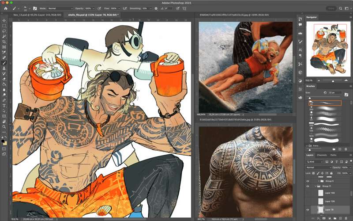Image resolution: width=353 pixels, height=221 pixels.
Task: Open the smoothing options gear
Action: (x=156, y=8)
